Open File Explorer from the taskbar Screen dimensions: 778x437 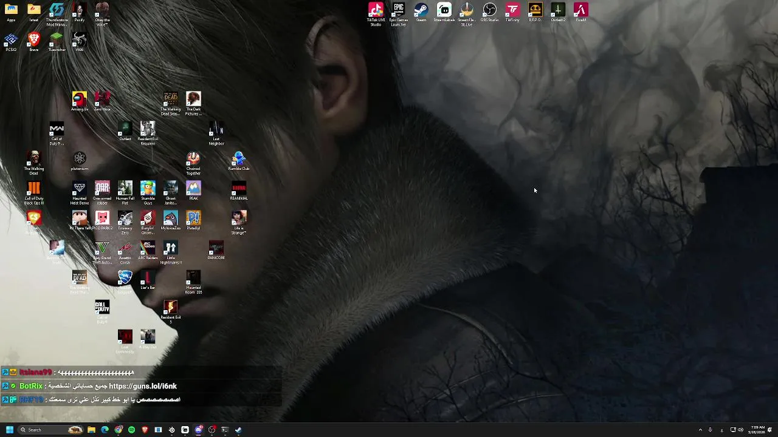91,430
